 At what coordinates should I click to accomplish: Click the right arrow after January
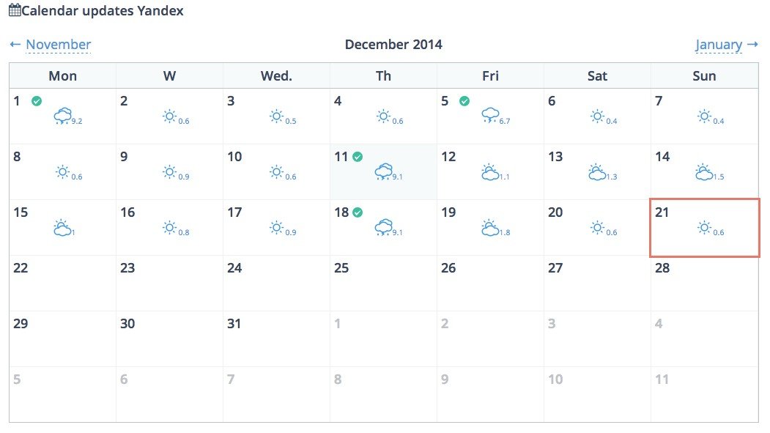[x=752, y=45]
